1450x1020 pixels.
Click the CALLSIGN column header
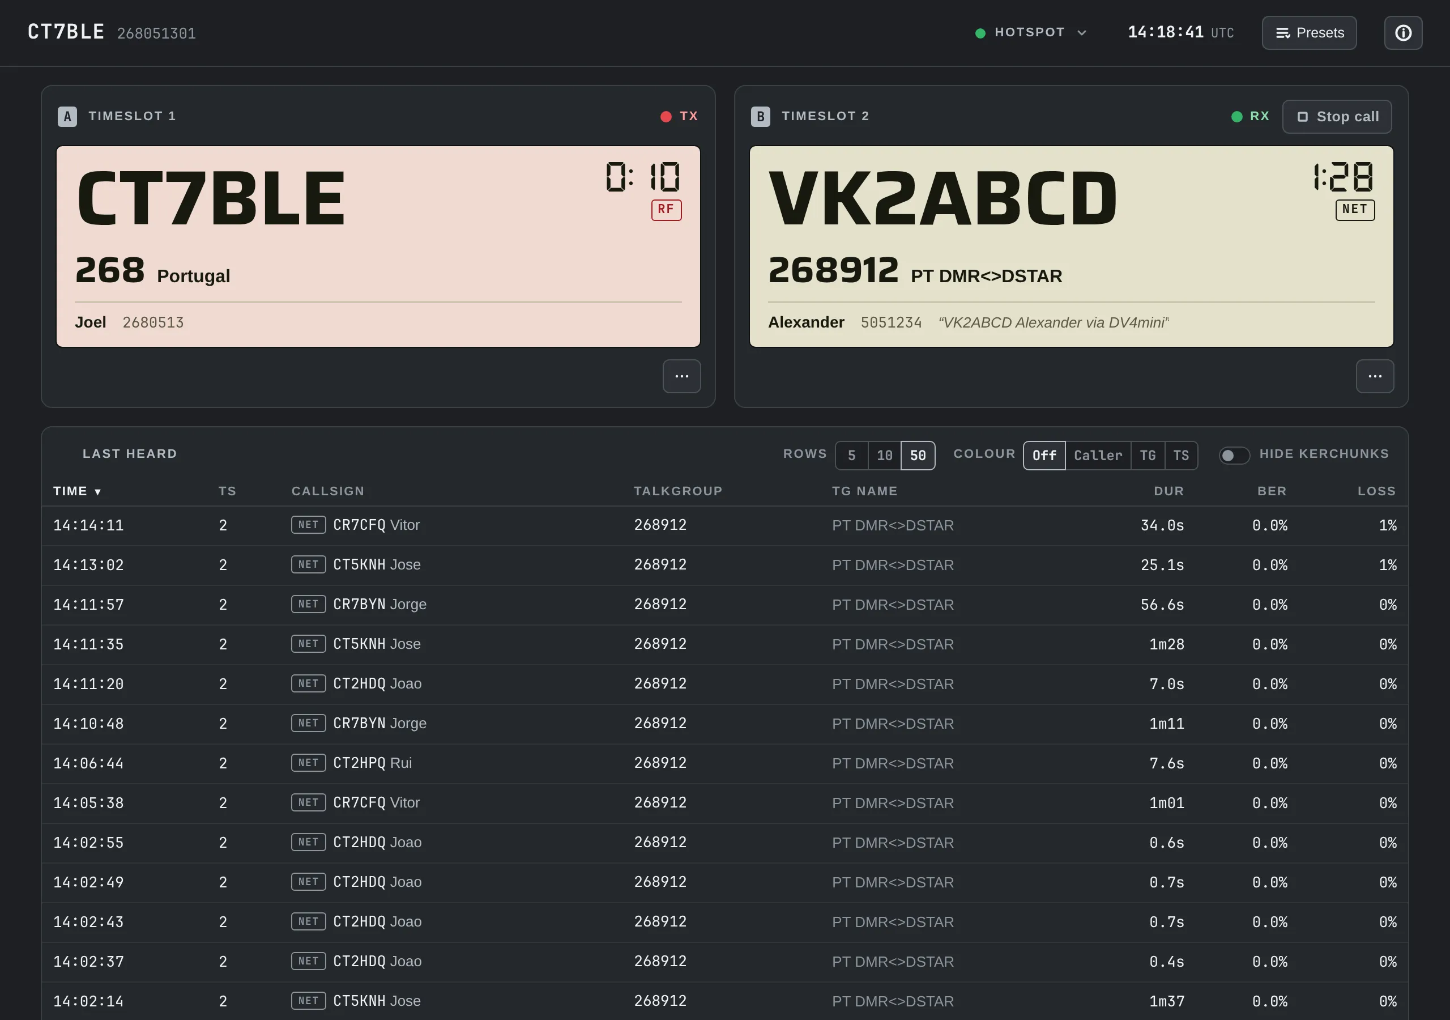pyautogui.click(x=328, y=491)
